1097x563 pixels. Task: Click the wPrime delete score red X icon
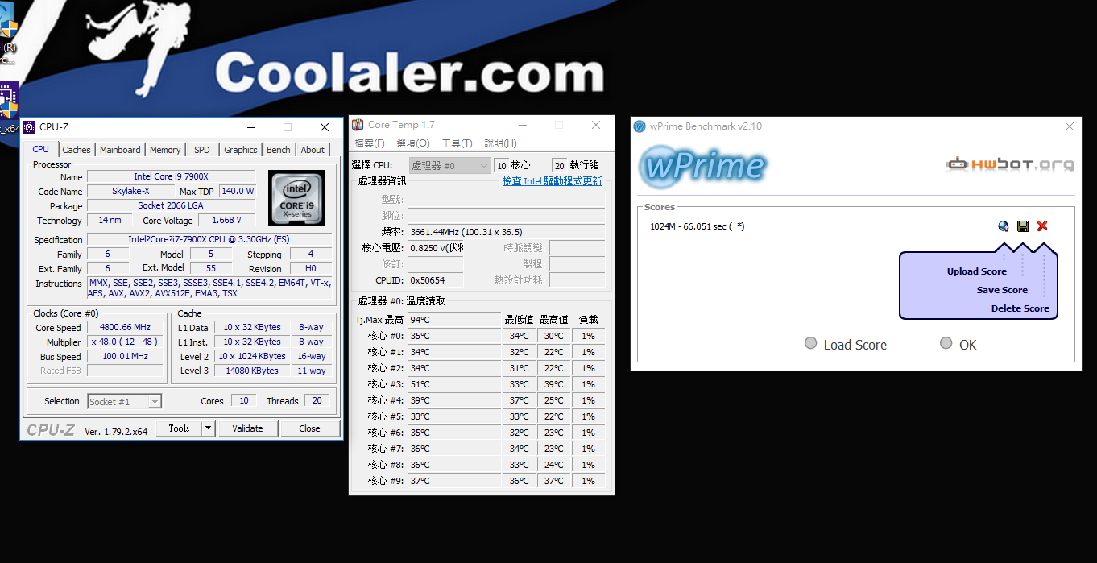tap(1042, 226)
